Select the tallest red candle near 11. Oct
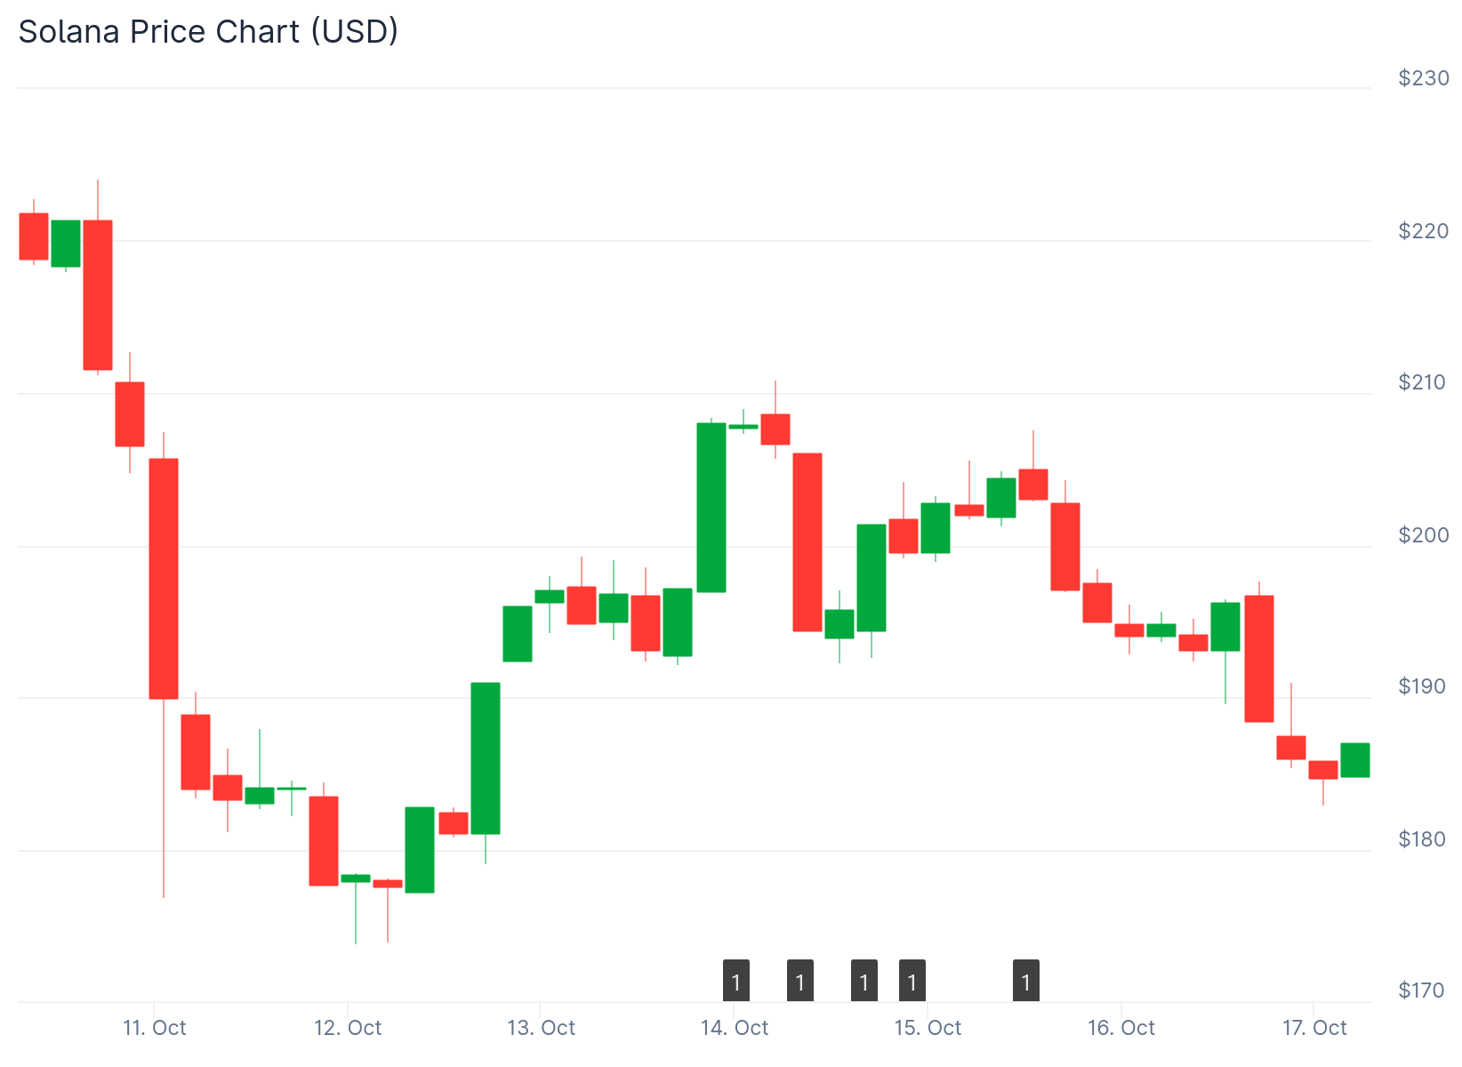This screenshot has width=1462, height=1067. pos(164,578)
